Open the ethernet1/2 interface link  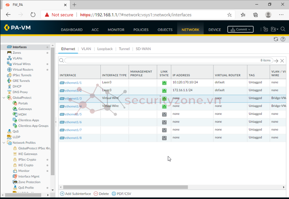(73, 91)
